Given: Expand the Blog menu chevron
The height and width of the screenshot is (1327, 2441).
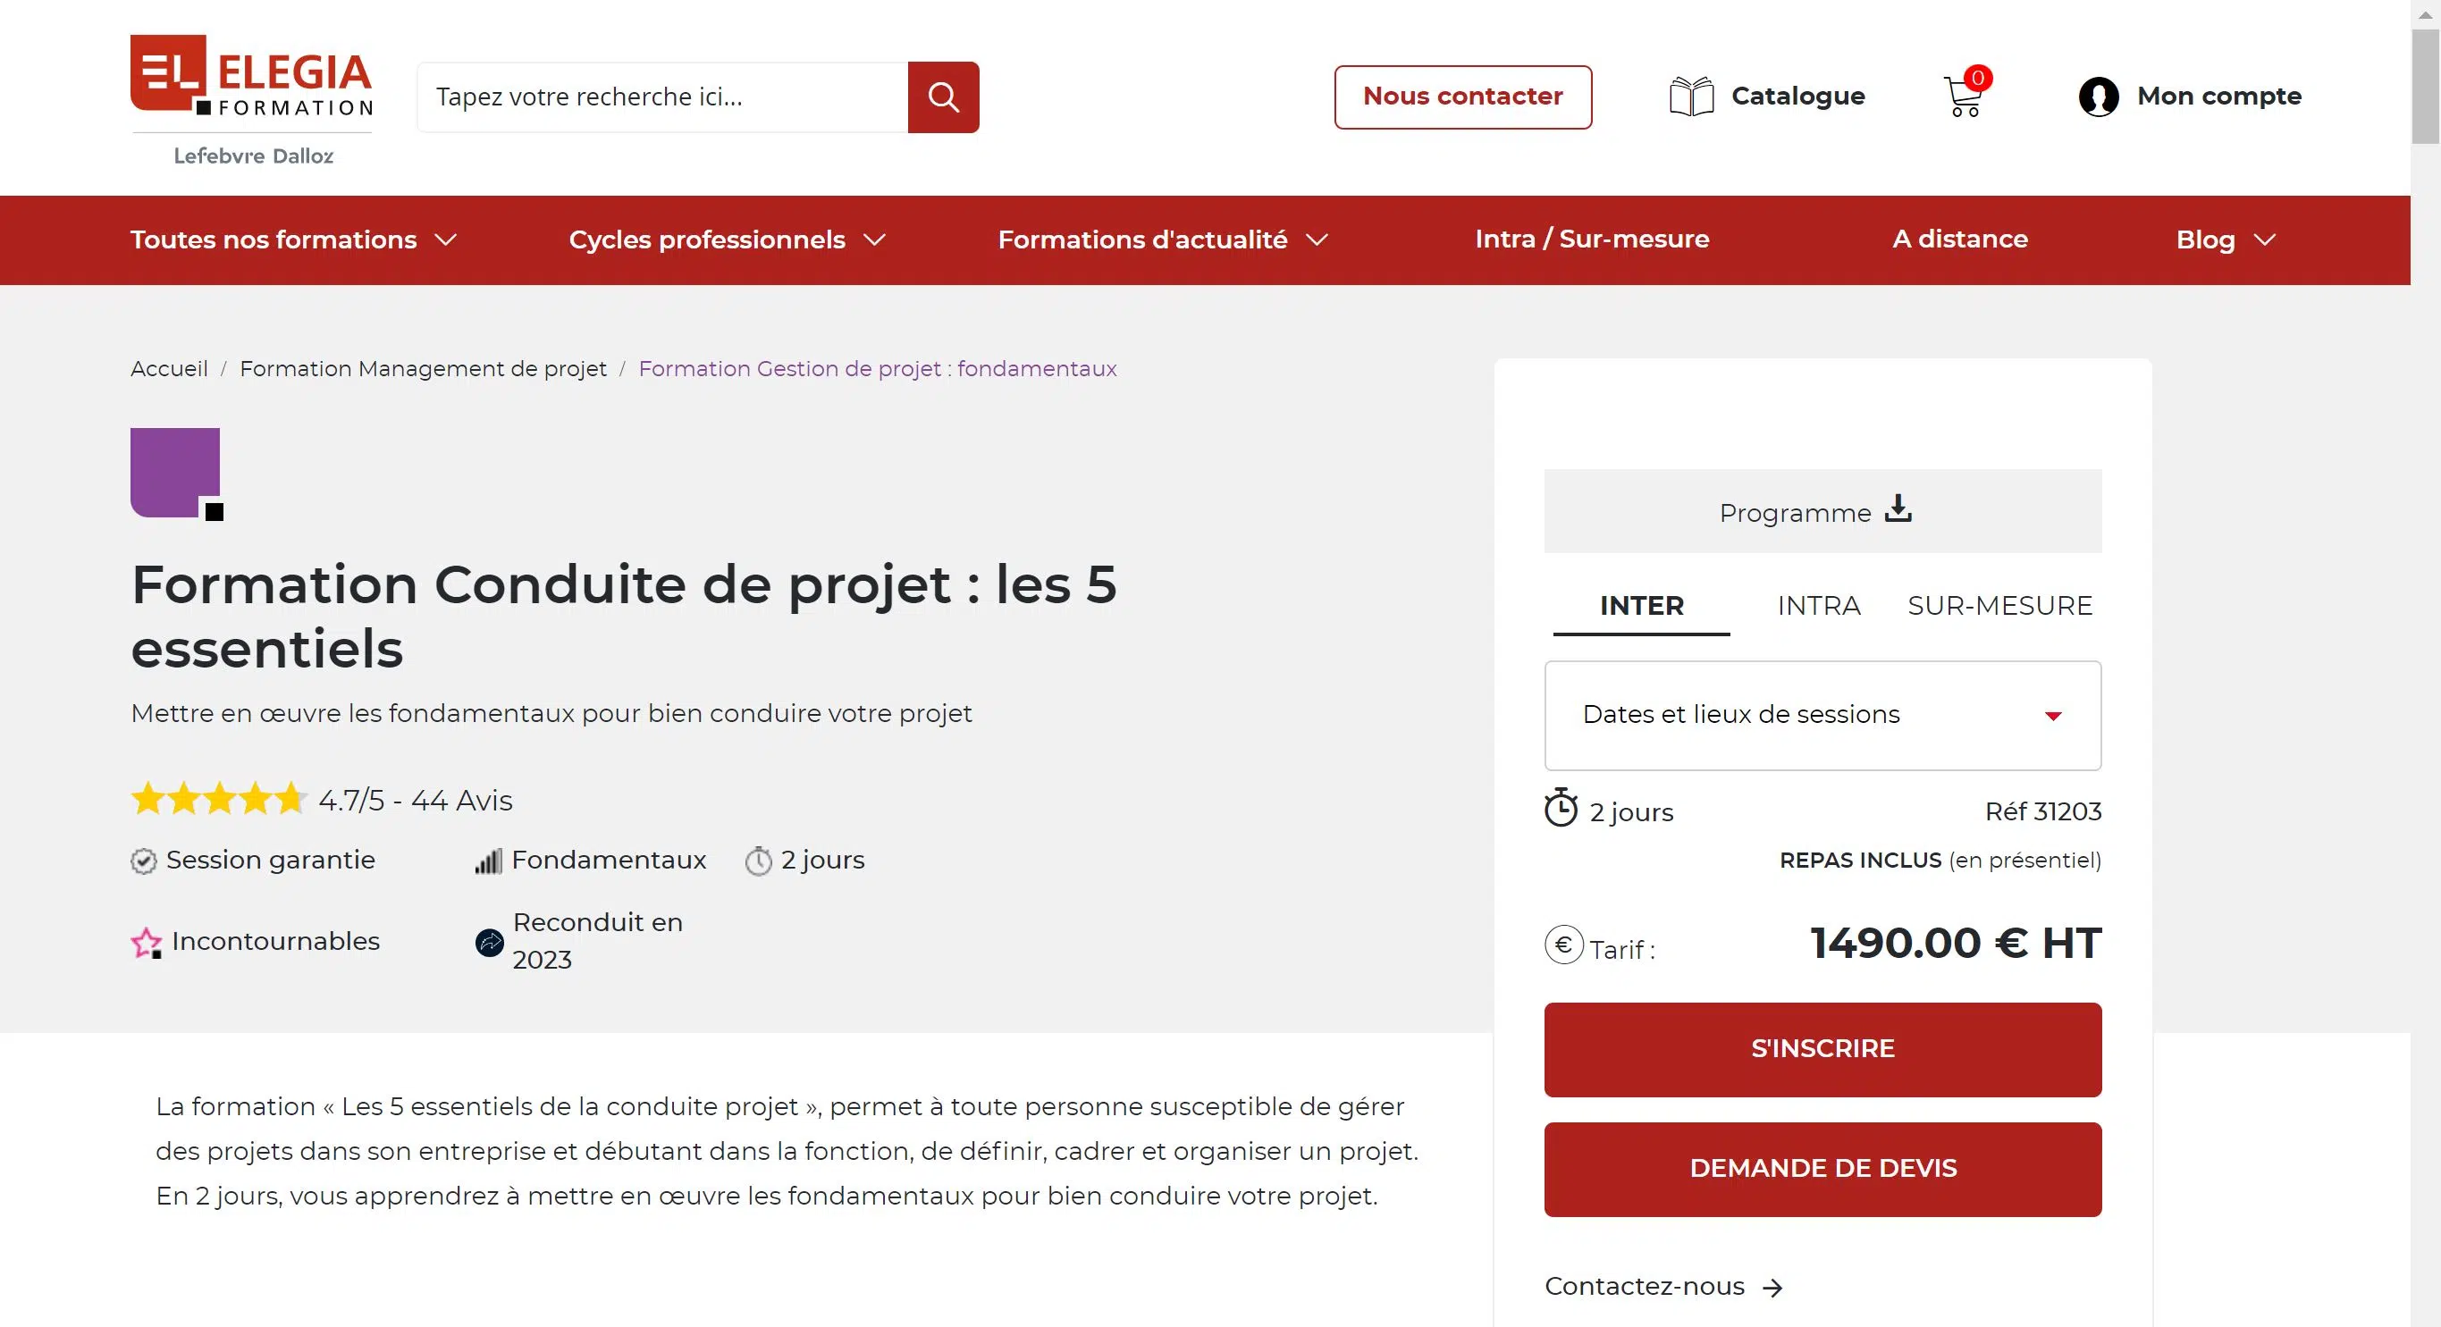Looking at the screenshot, I should (x=2265, y=239).
